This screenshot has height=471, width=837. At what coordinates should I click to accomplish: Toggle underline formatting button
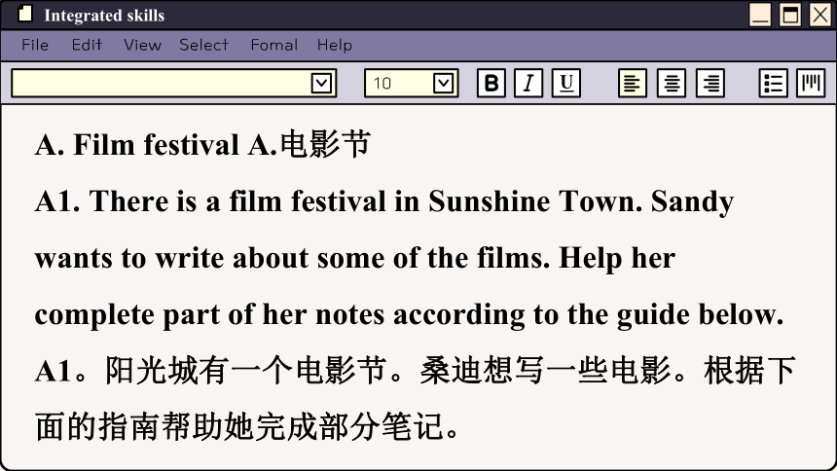click(565, 84)
